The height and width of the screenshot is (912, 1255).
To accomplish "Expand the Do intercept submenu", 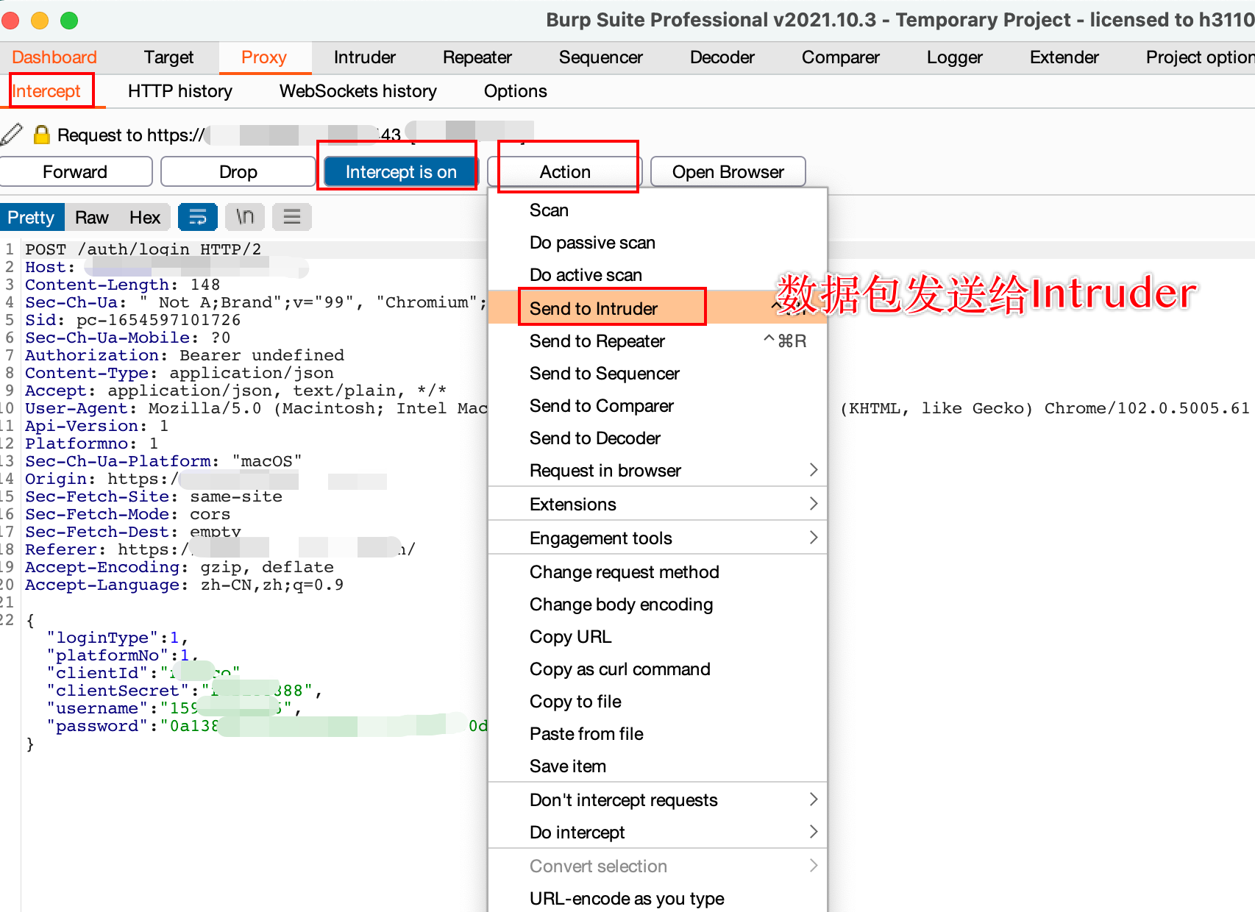I will (x=658, y=833).
